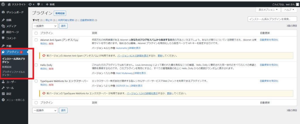300x124 pixels.
Task: Click the updates icon showing 4
Action: coord(30,4)
